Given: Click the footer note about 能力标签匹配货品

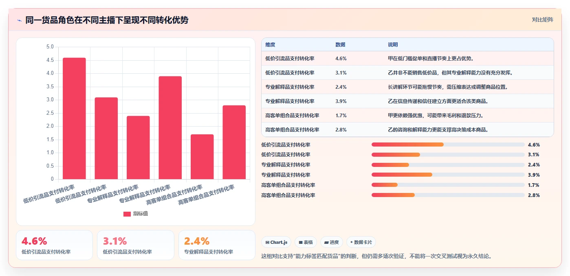Looking at the screenshot, I should (376, 256).
